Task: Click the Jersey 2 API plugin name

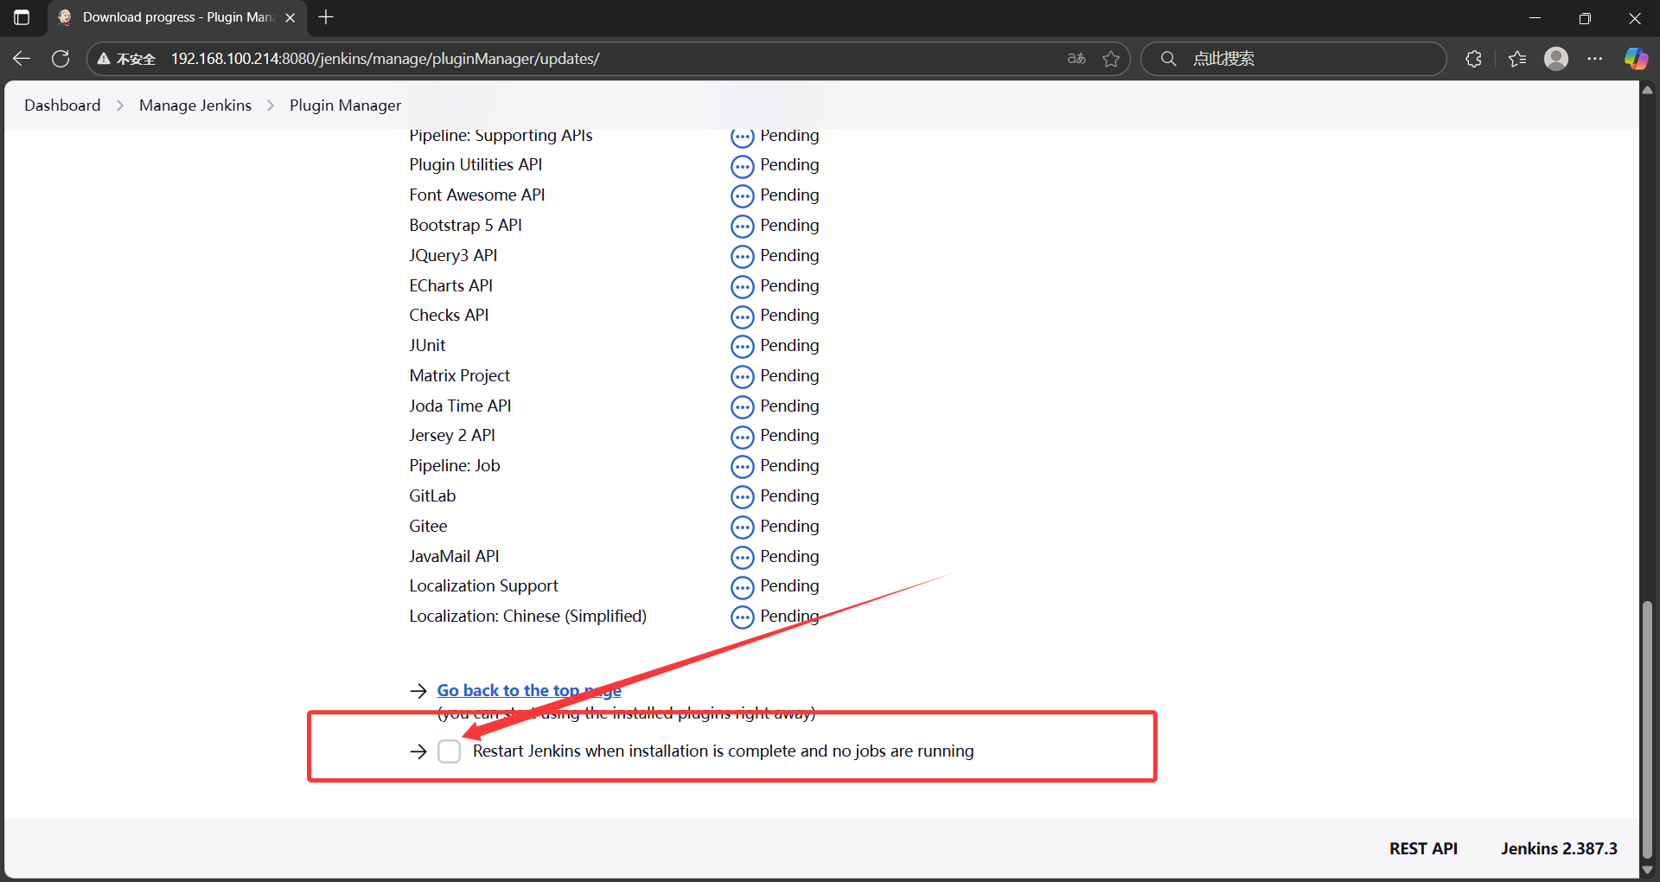Action: pyautogui.click(x=451, y=435)
